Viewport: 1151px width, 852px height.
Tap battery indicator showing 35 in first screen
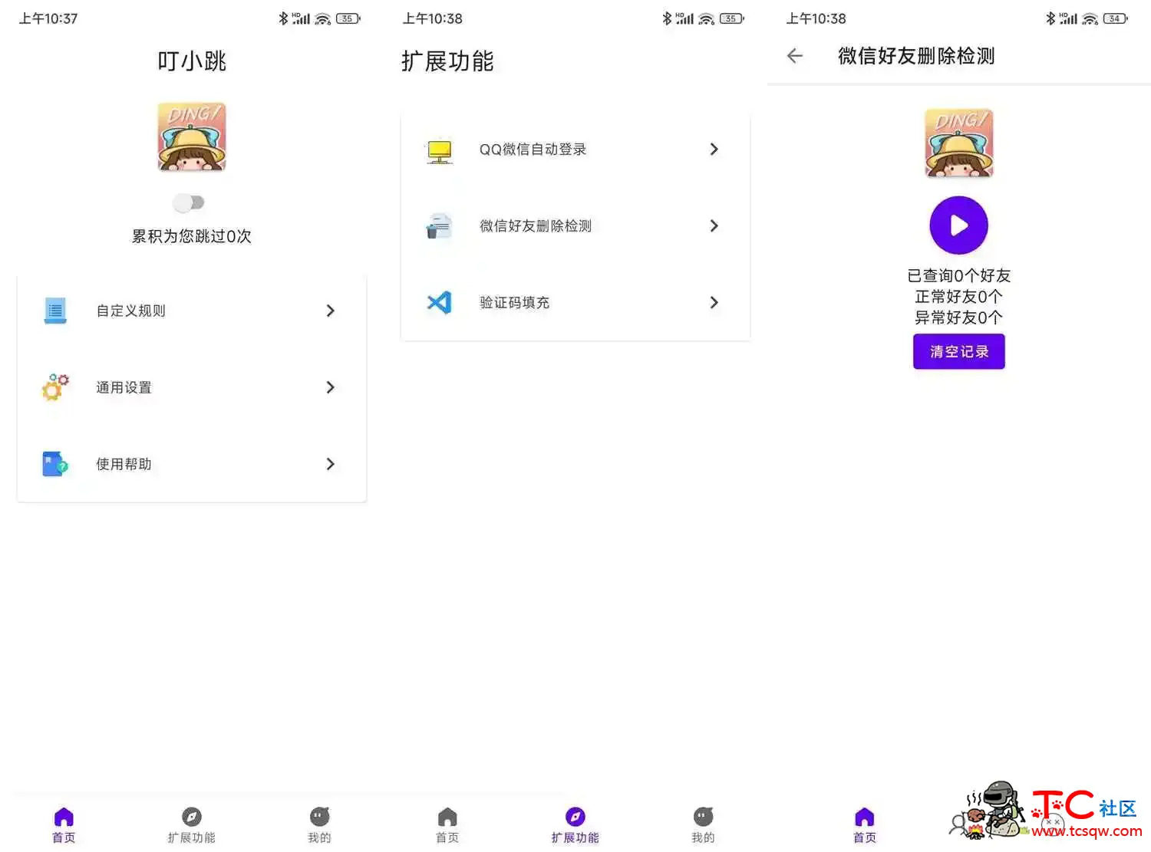click(x=348, y=18)
